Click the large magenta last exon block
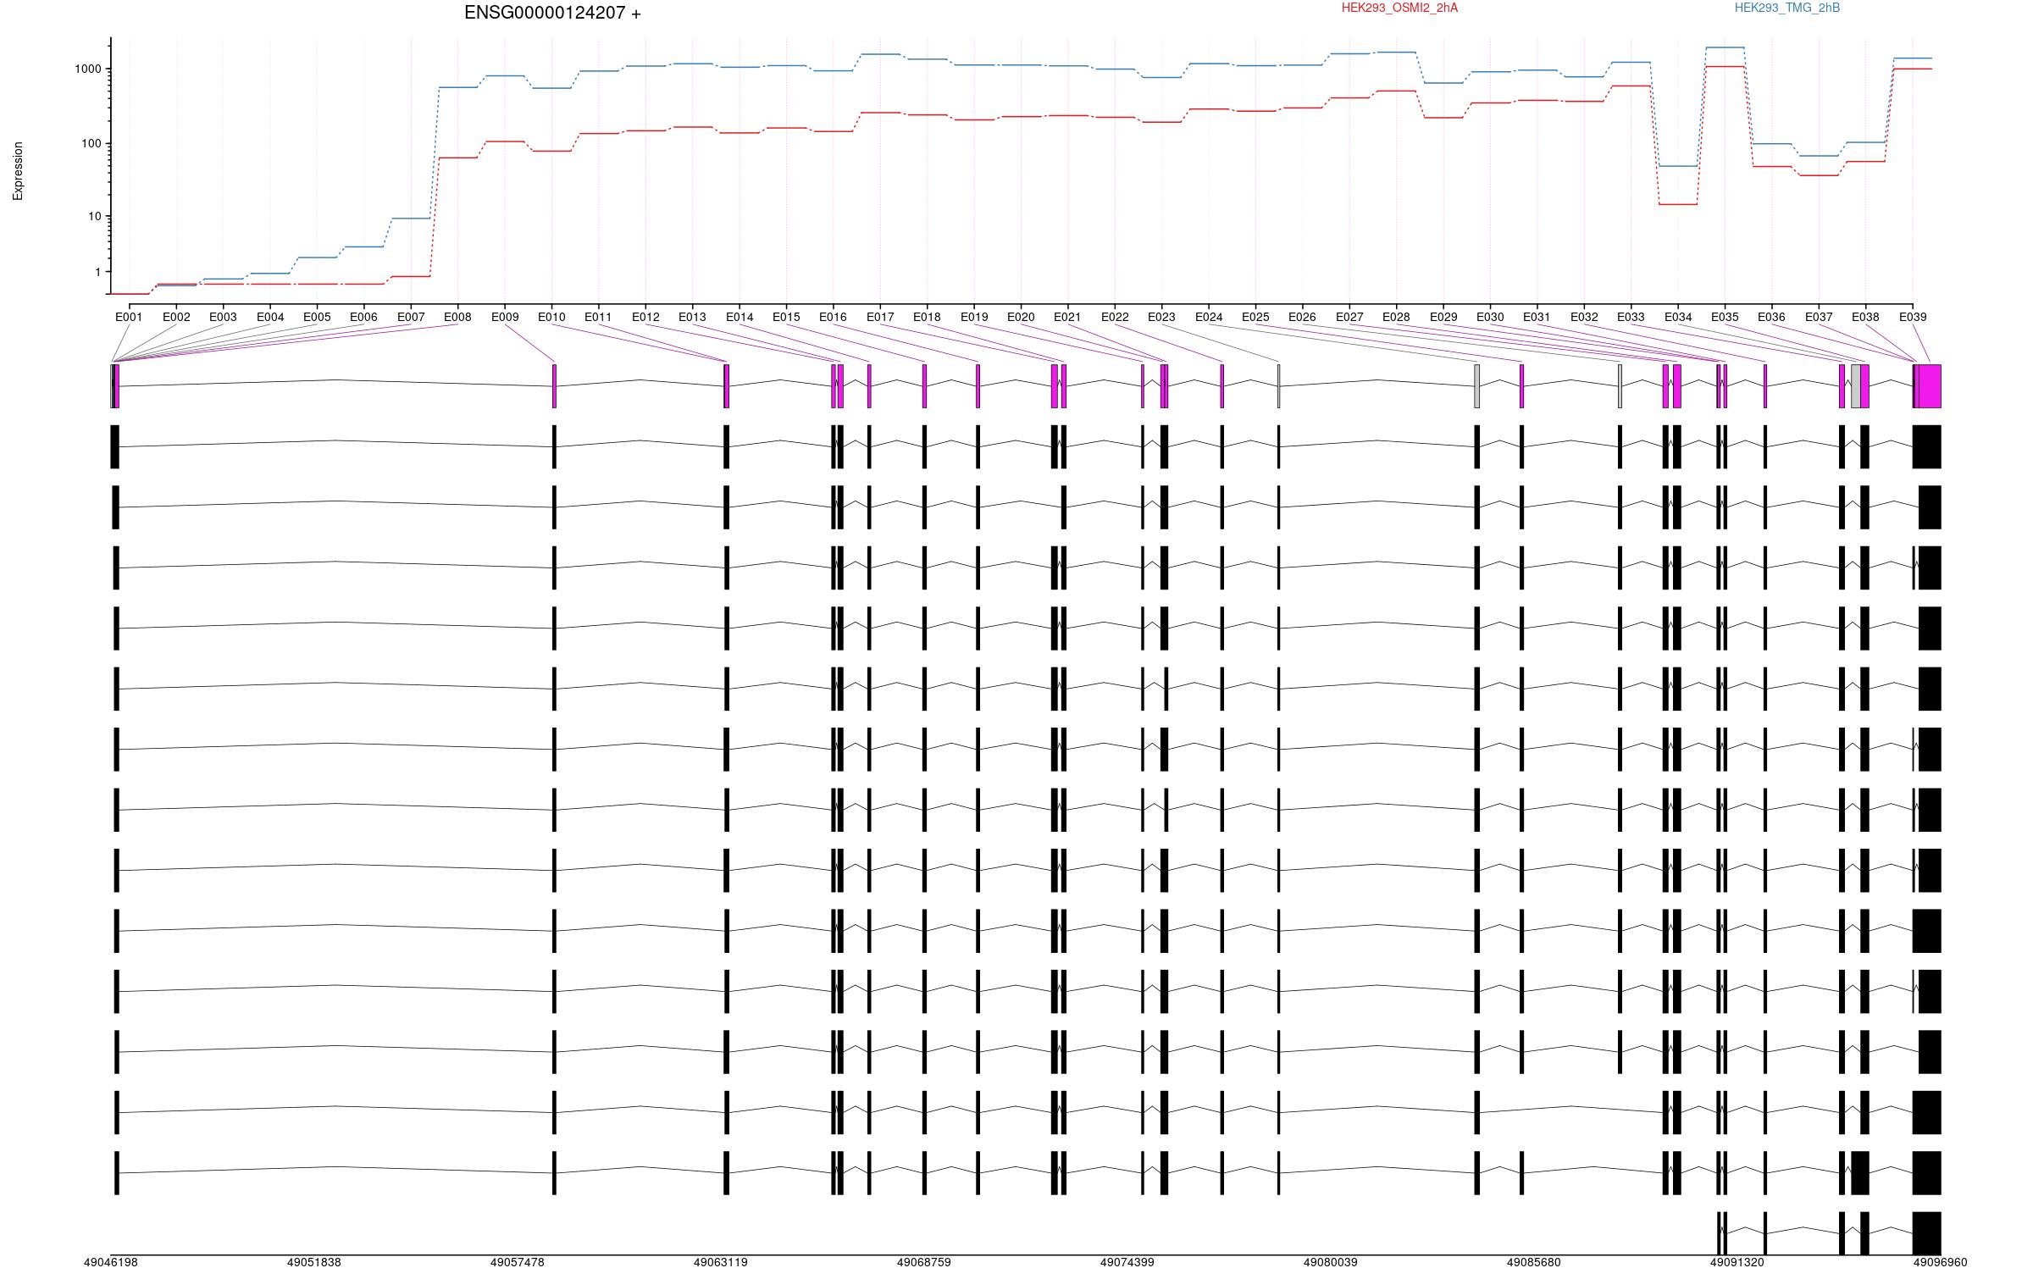 [x=1930, y=386]
